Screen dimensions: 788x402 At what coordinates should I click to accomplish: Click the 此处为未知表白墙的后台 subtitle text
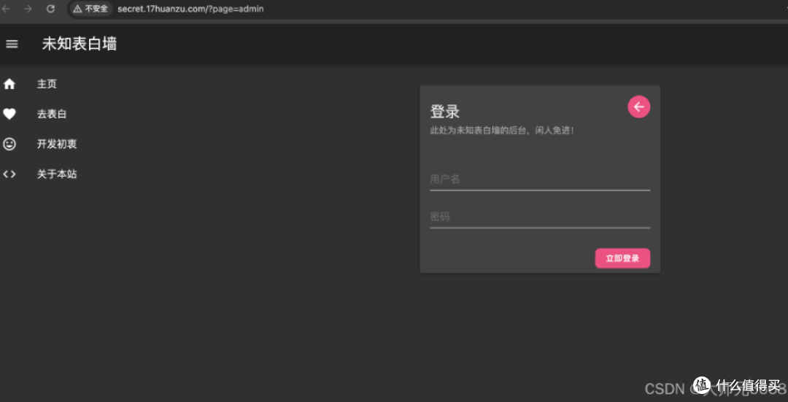(502, 131)
